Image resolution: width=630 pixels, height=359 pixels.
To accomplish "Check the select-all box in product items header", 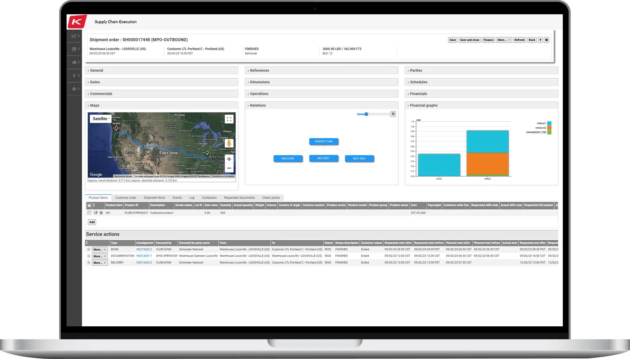I will coord(89,205).
